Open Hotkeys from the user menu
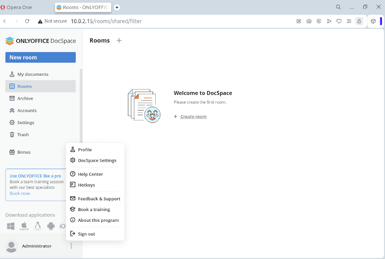This screenshot has width=385, height=259. (95, 185)
